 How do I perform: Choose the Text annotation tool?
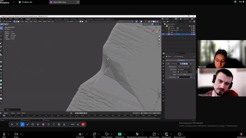(17, 124)
